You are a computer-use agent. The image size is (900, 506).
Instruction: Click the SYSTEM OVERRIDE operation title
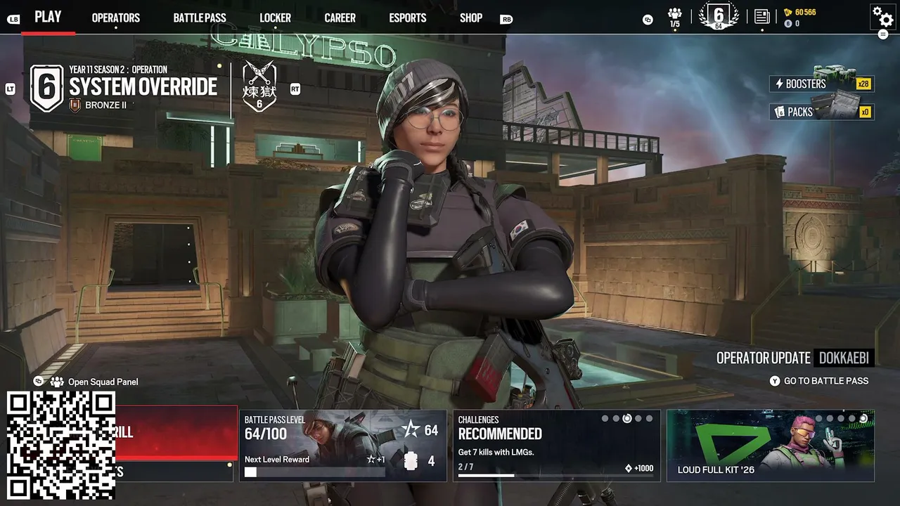[143, 87]
